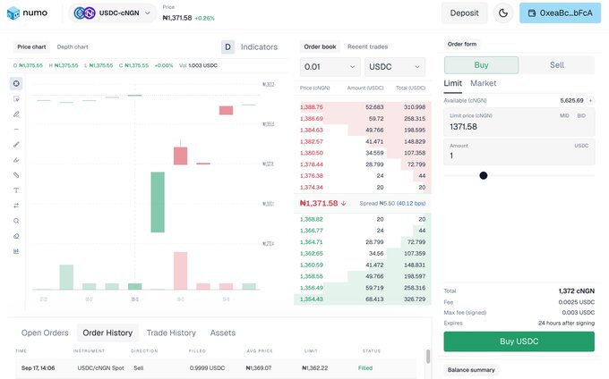
Task: Toggle dark mode with moon icon
Action: click(x=503, y=13)
